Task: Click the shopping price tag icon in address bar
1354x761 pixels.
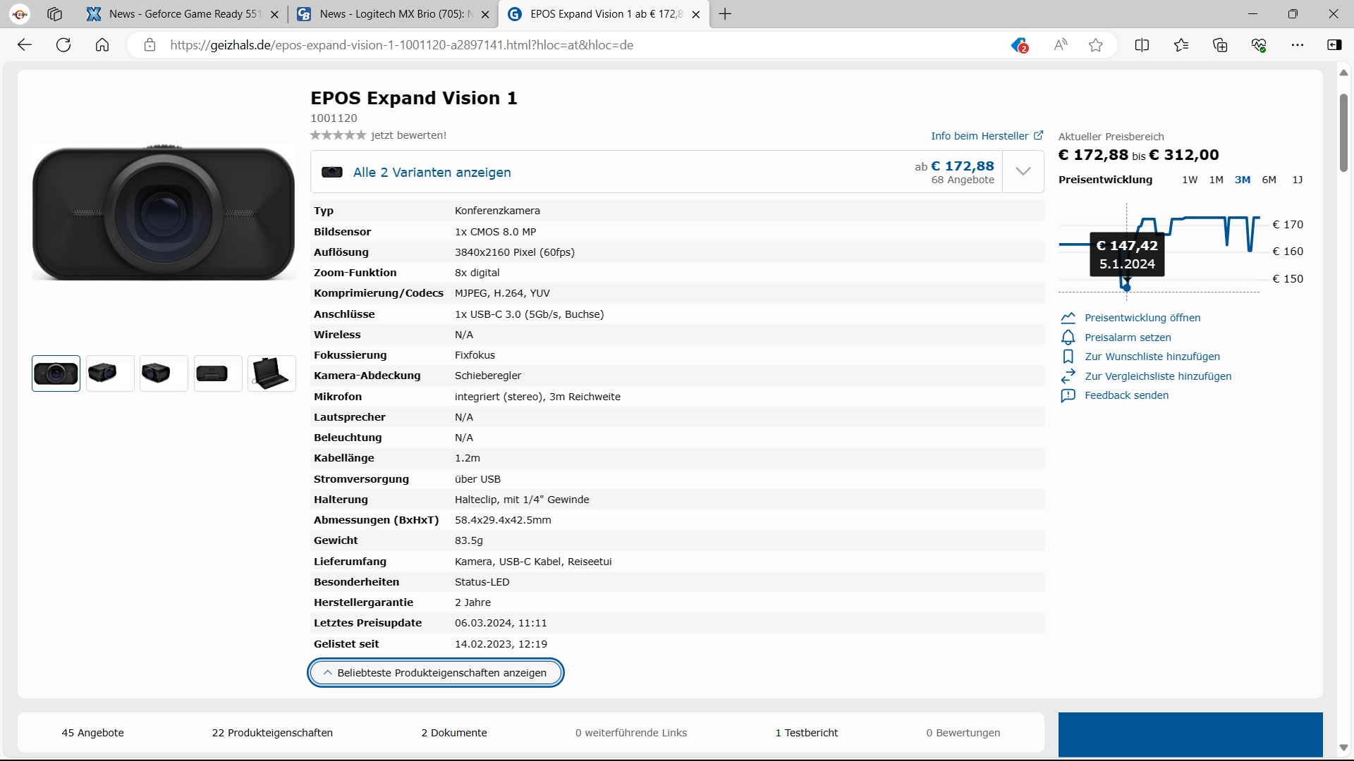Action: point(1019,45)
